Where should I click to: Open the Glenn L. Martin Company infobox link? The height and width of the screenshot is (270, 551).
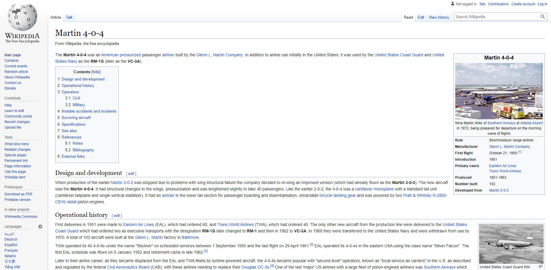pos(510,147)
